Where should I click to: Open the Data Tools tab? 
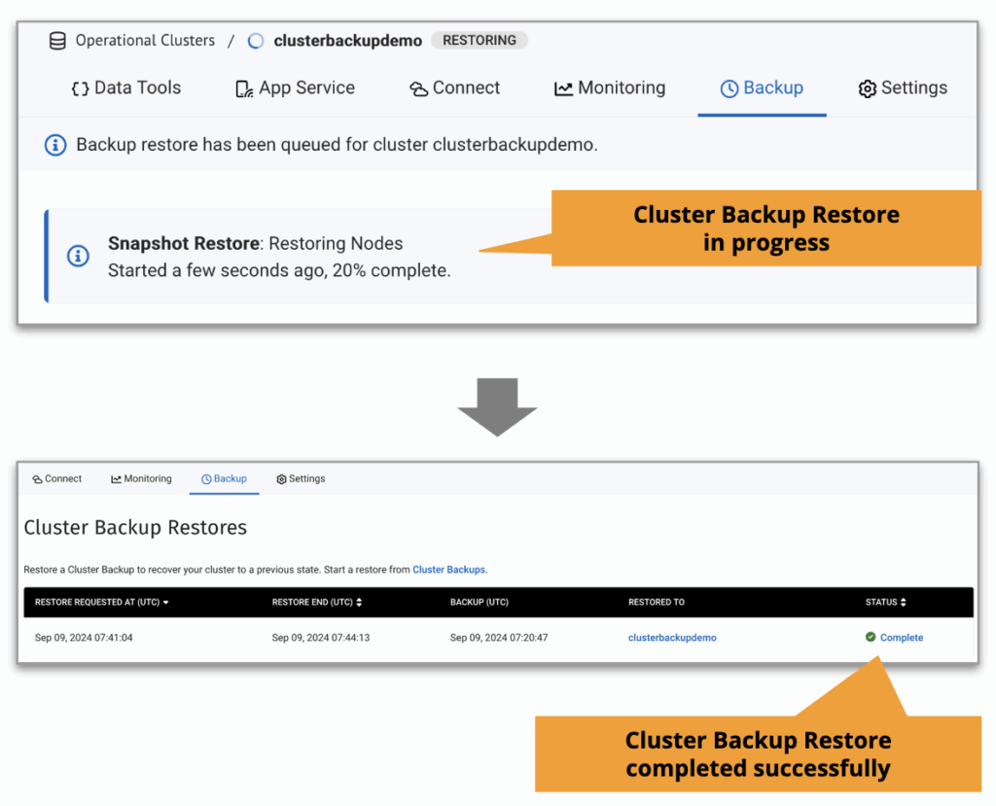pyautogui.click(x=126, y=88)
